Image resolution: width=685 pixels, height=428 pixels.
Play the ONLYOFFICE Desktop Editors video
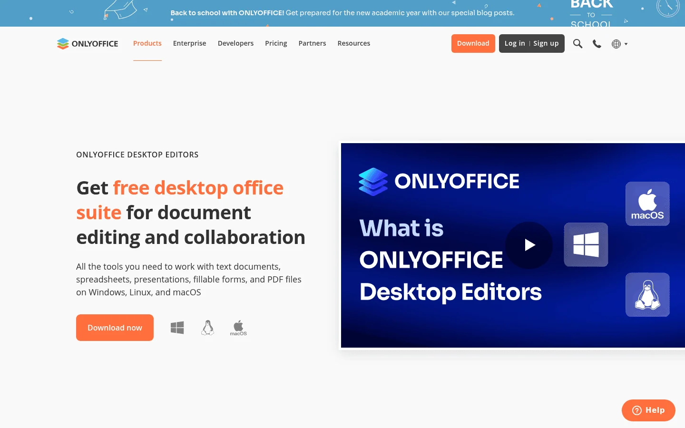pyautogui.click(x=529, y=245)
